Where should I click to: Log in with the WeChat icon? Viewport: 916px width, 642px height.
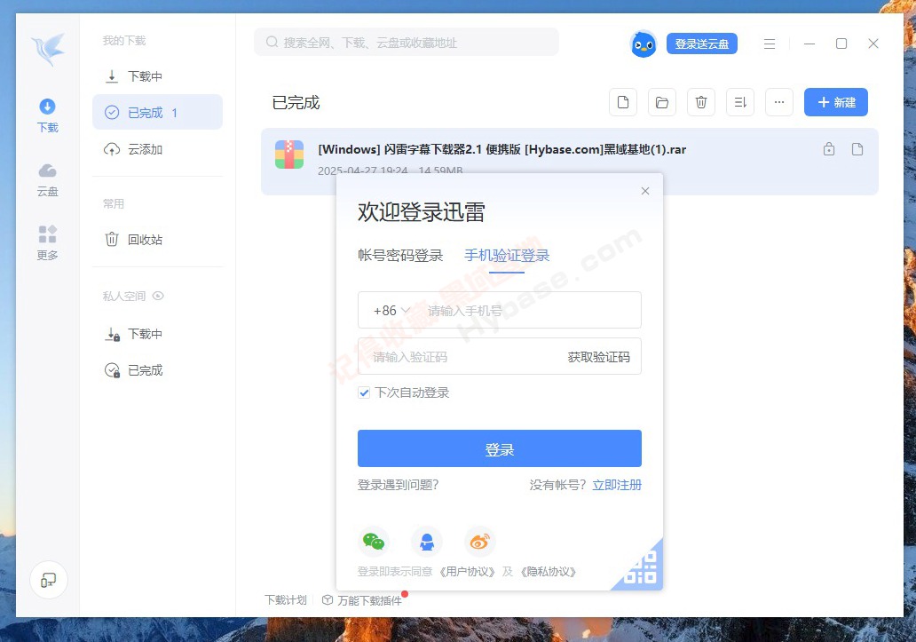[x=374, y=542]
